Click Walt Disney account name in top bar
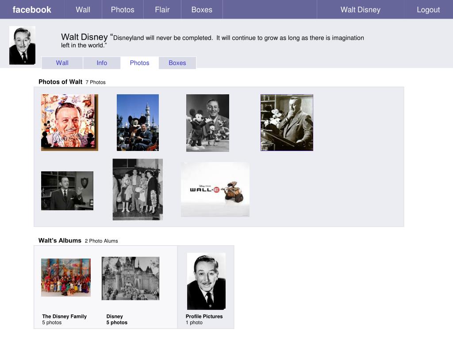453x340 pixels. (360, 10)
